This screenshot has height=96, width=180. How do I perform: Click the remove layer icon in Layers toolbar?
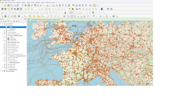pyautogui.click(x=19, y=21)
